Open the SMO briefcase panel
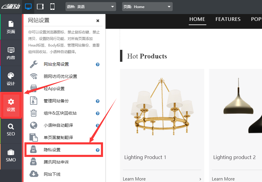Screen dimensions: 262x182 pyautogui.click(x=11, y=156)
